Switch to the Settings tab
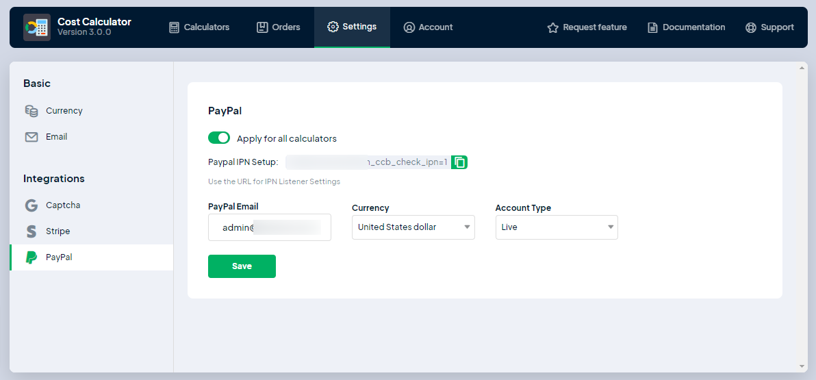The image size is (816, 380). tap(352, 27)
